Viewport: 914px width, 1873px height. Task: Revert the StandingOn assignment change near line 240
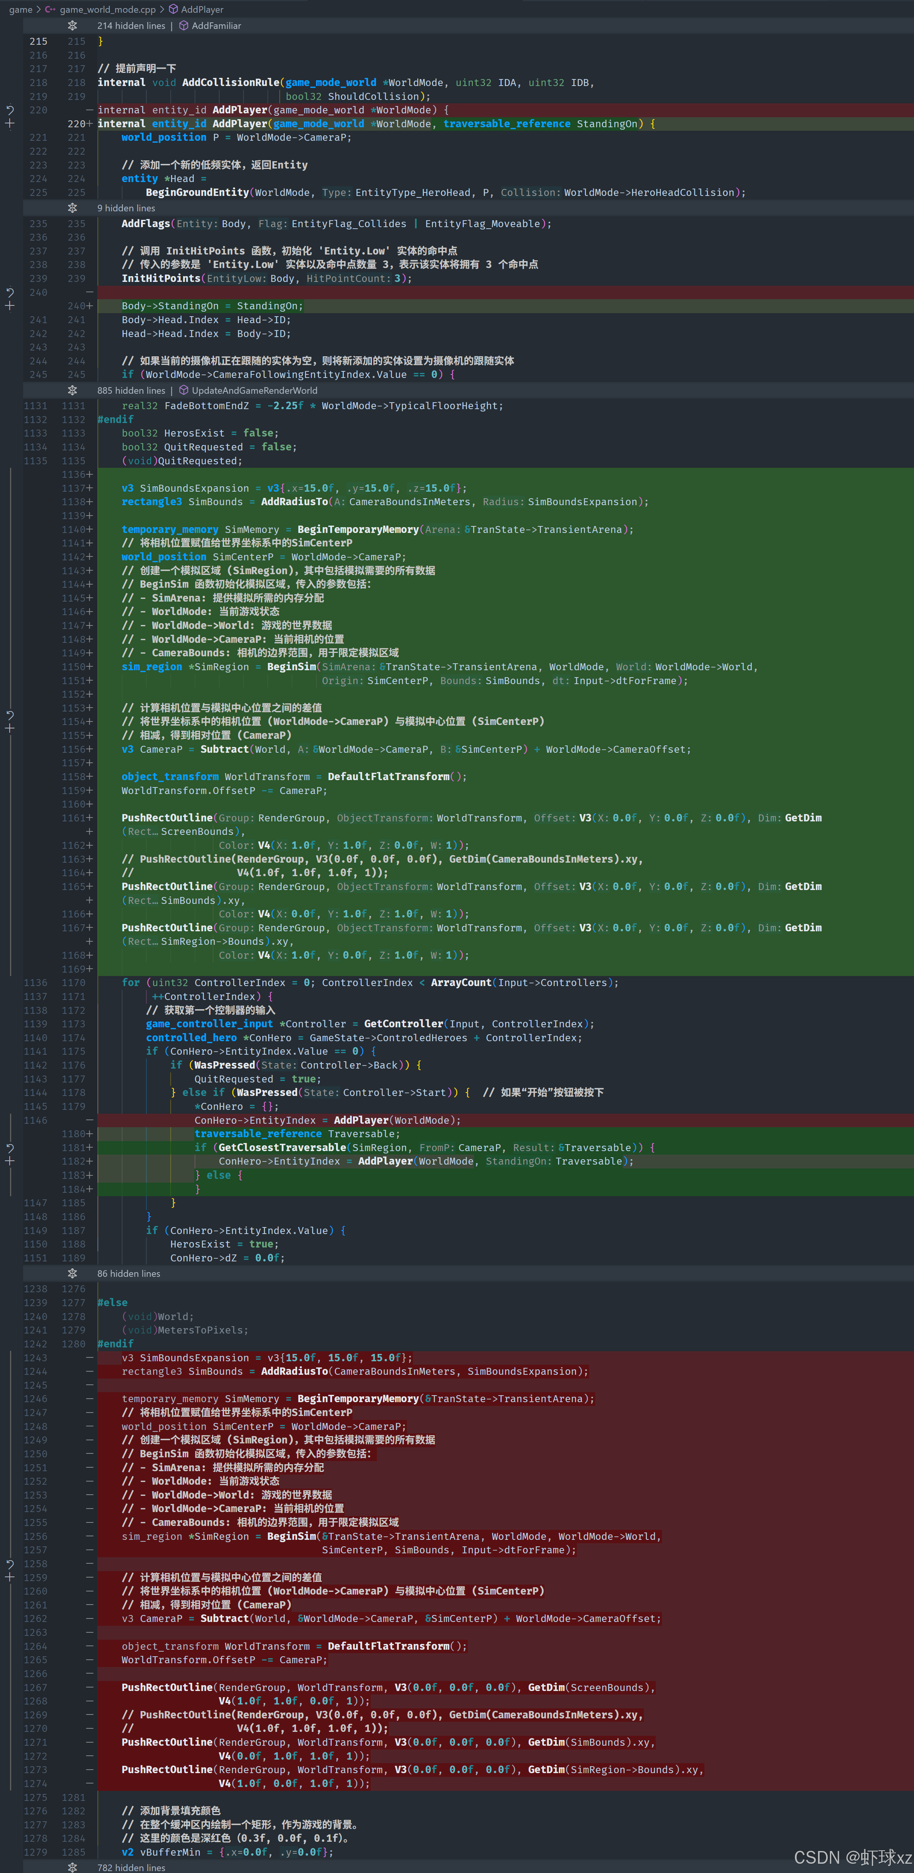(10, 292)
